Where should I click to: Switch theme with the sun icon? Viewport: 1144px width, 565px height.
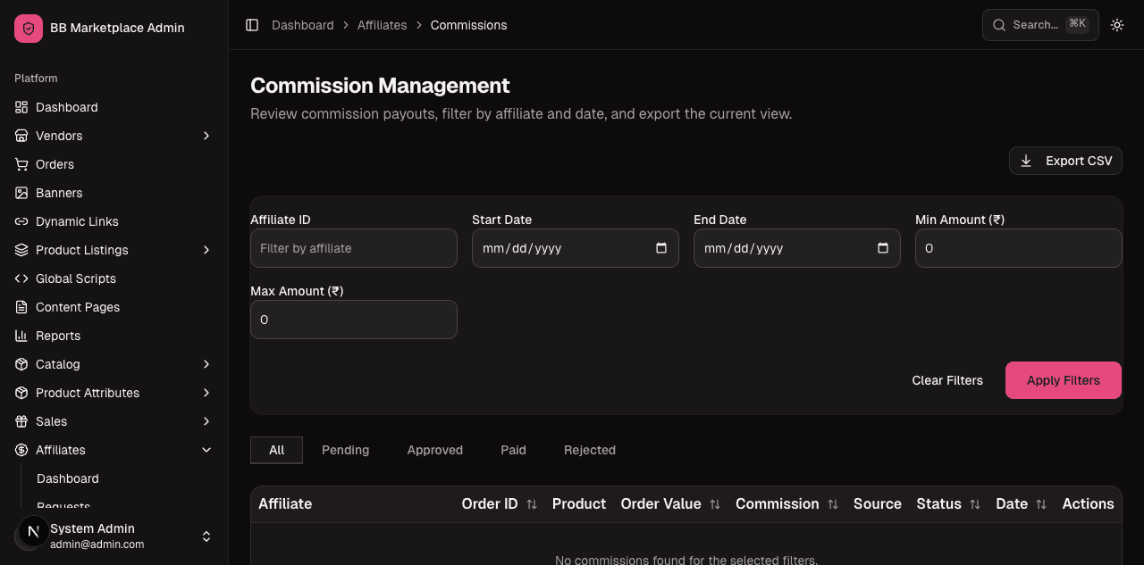pos(1117,25)
